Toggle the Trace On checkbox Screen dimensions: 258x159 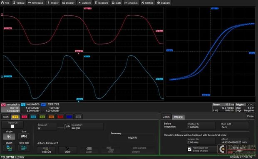pos(12,126)
